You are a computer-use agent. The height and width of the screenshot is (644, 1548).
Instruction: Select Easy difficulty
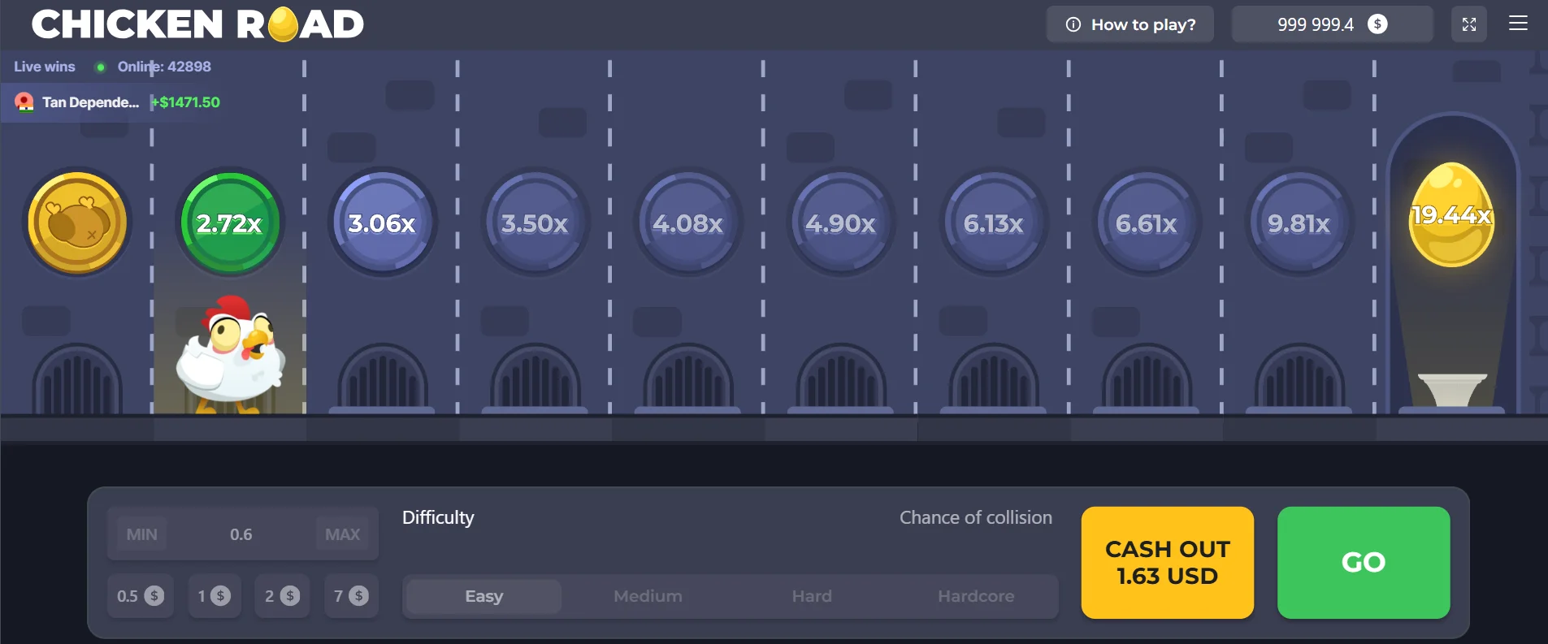pos(483,596)
